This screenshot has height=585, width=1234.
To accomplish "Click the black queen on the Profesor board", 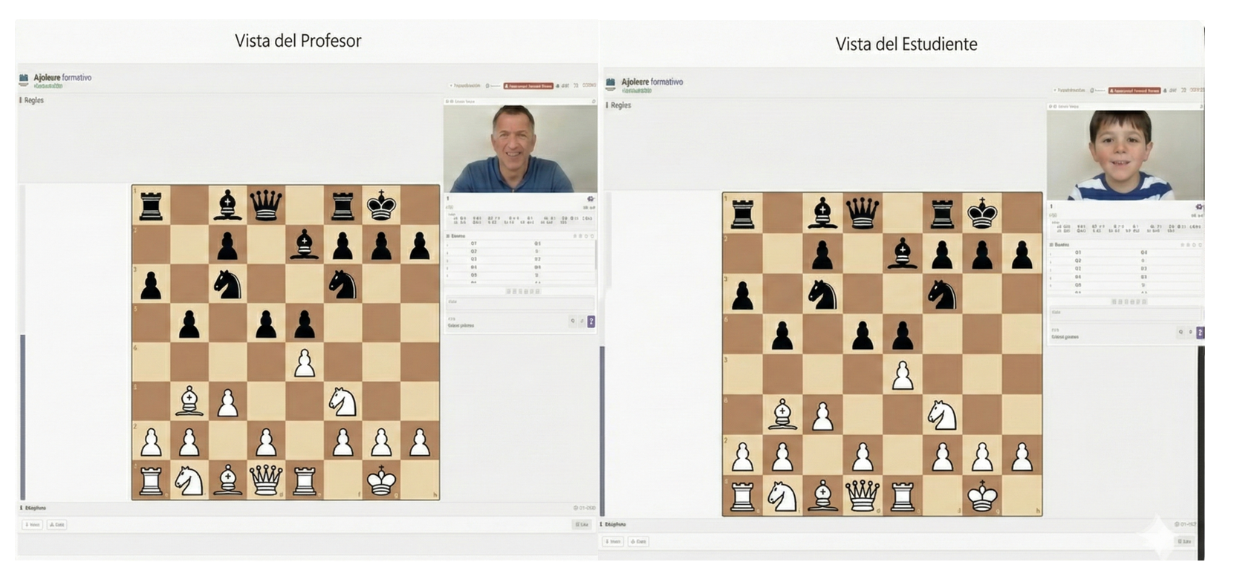I will click(x=266, y=205).
